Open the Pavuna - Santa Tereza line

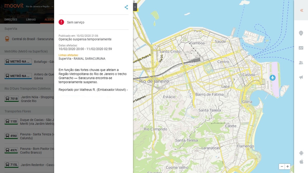tap(37, 136)
